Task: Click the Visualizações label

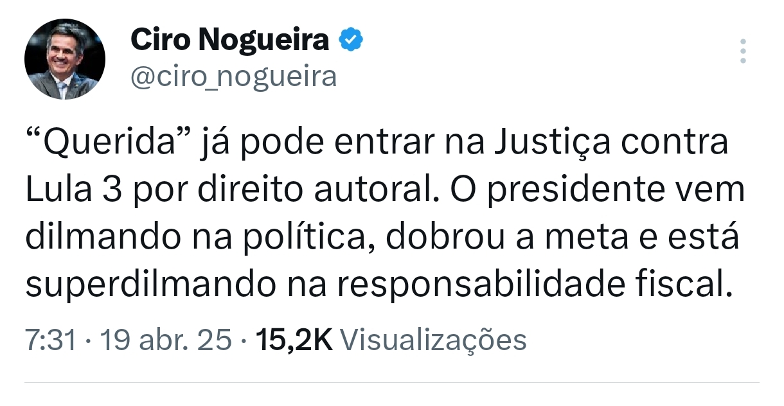Action: tap(432, 340)
